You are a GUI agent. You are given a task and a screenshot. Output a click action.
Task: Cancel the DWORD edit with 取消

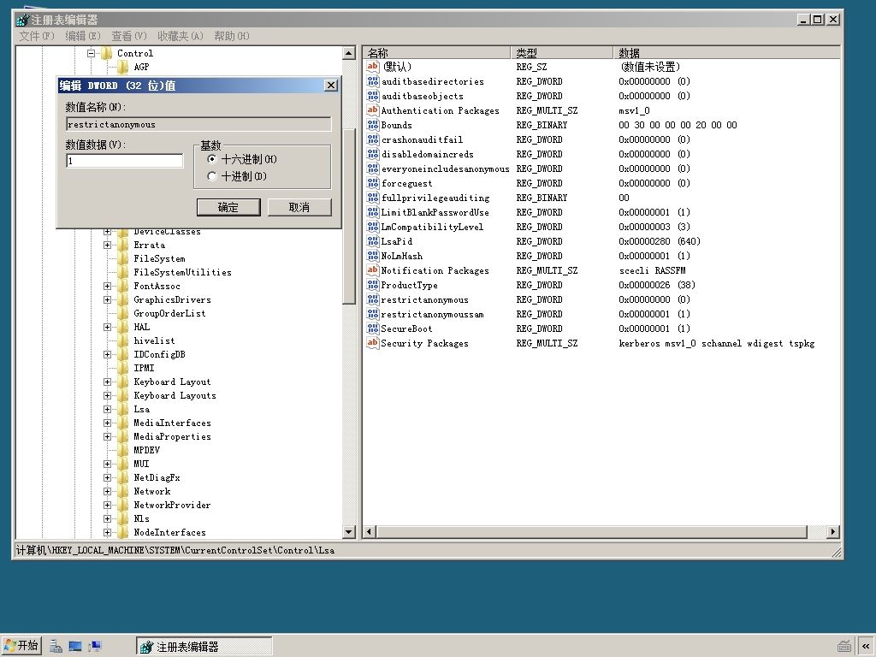coord(299,207)
